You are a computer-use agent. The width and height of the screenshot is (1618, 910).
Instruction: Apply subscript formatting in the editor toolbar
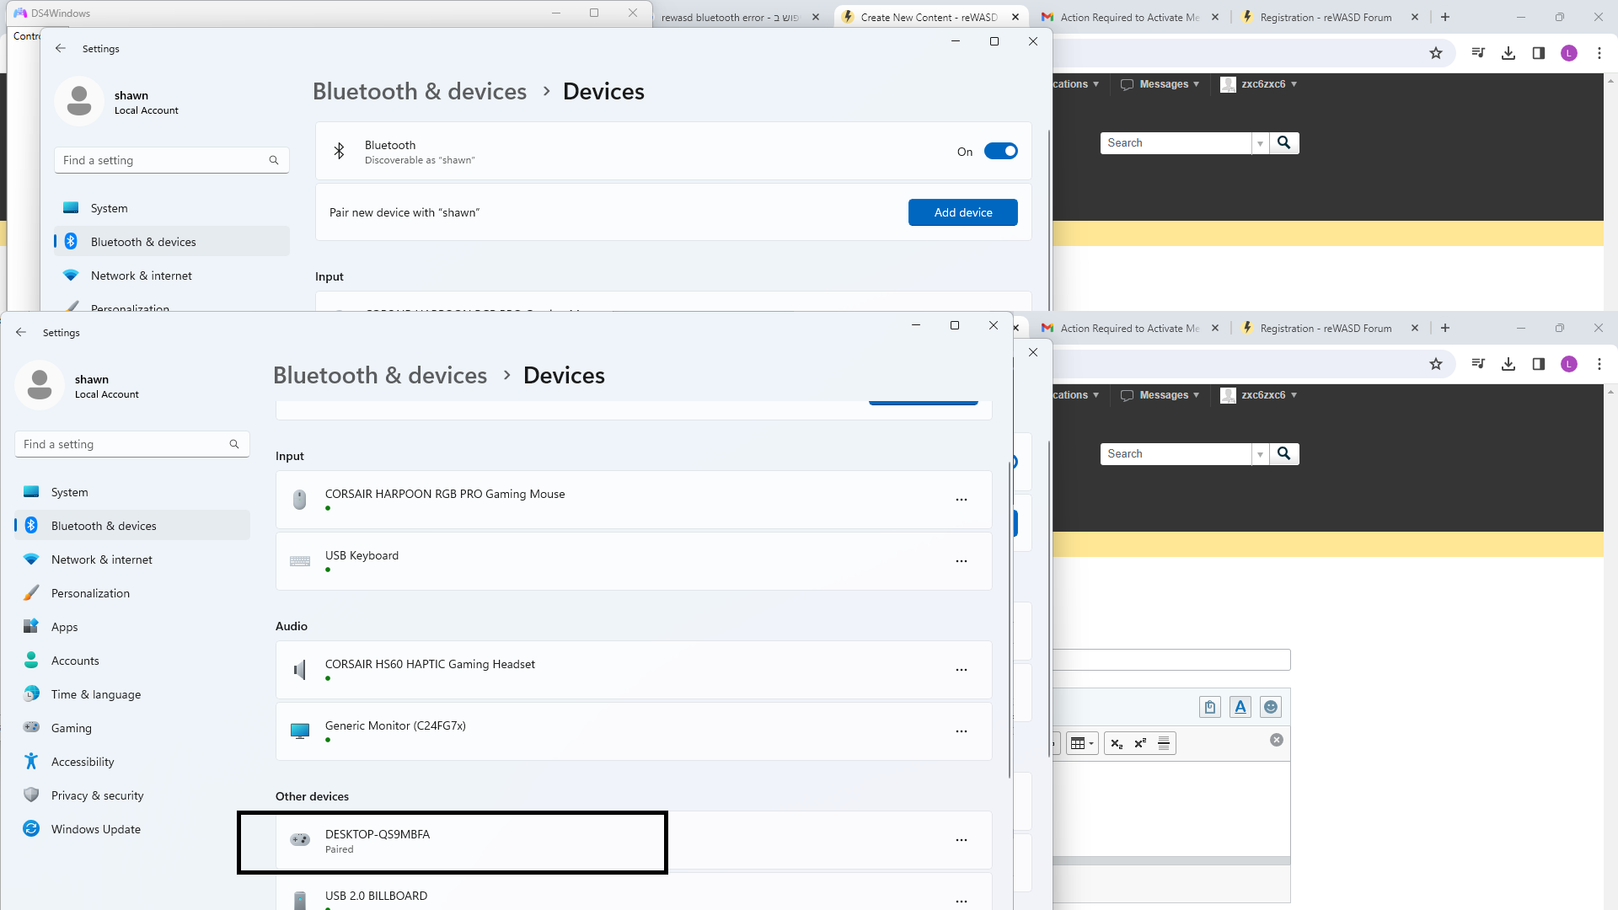click(x=1117, y=743)
